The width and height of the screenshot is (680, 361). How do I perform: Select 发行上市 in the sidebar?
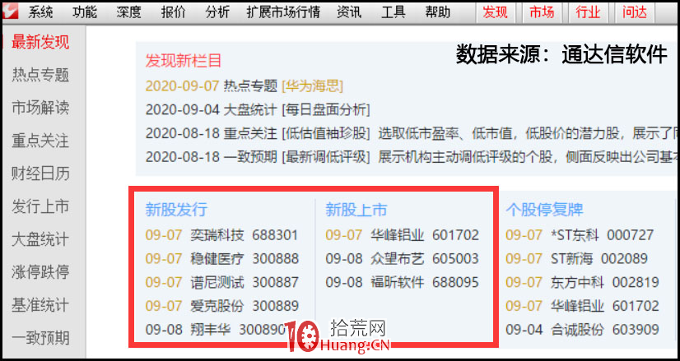tap(40, 206)
